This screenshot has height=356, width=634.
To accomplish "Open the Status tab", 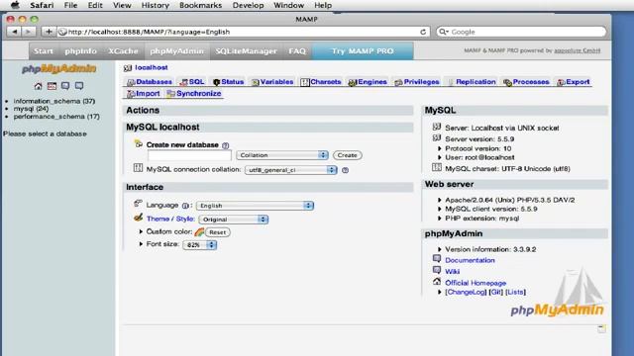I will coord(228,82).
